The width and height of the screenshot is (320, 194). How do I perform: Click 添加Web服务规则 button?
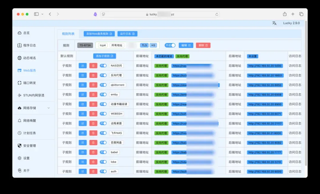(x=99, y=34)
